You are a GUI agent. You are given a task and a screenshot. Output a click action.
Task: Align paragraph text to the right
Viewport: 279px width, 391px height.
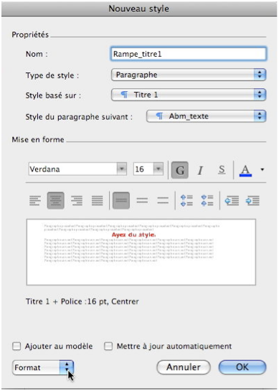77,200
